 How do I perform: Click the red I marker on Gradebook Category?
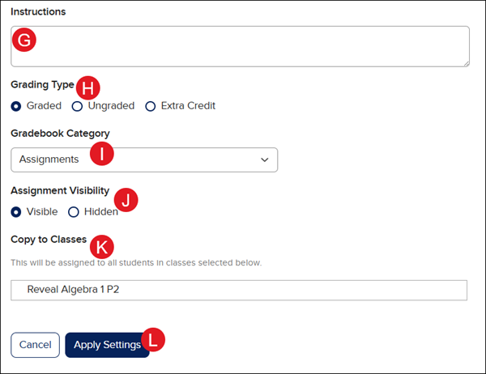click(x=101, y=155)
